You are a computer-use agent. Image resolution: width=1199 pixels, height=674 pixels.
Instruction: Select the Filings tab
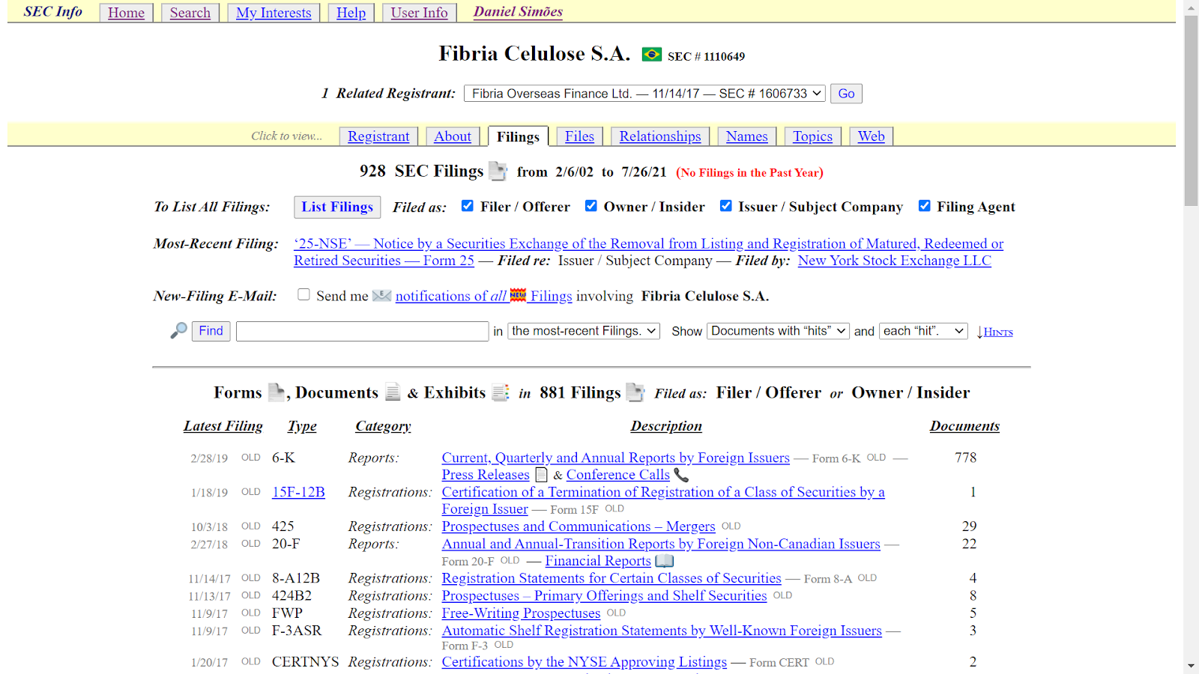pyautogui.click(x=518, y=136)
